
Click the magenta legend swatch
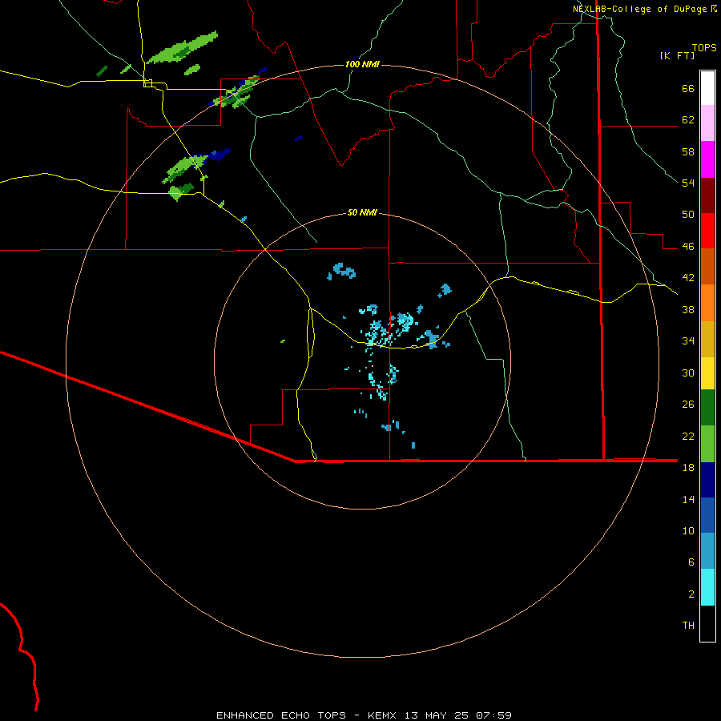pyautogui.click(x=707, y=159)
